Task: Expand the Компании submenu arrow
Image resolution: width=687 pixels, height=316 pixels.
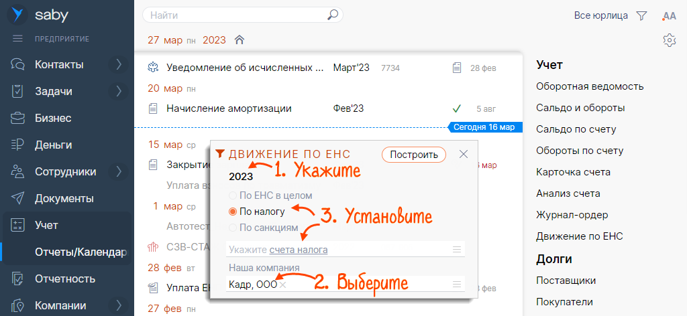Action: pos(118,305)
